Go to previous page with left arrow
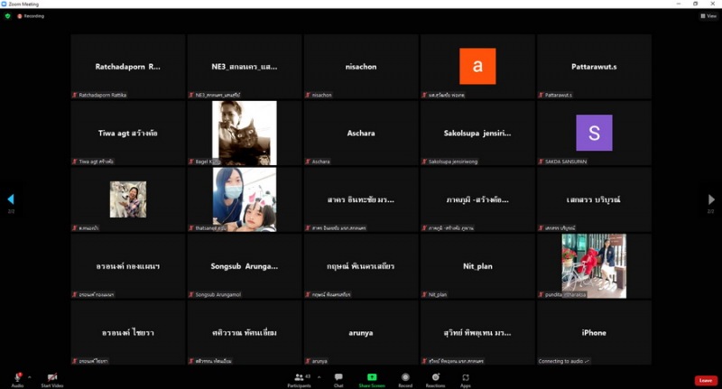The image size is (722, 389). click(x=11, y=199)
